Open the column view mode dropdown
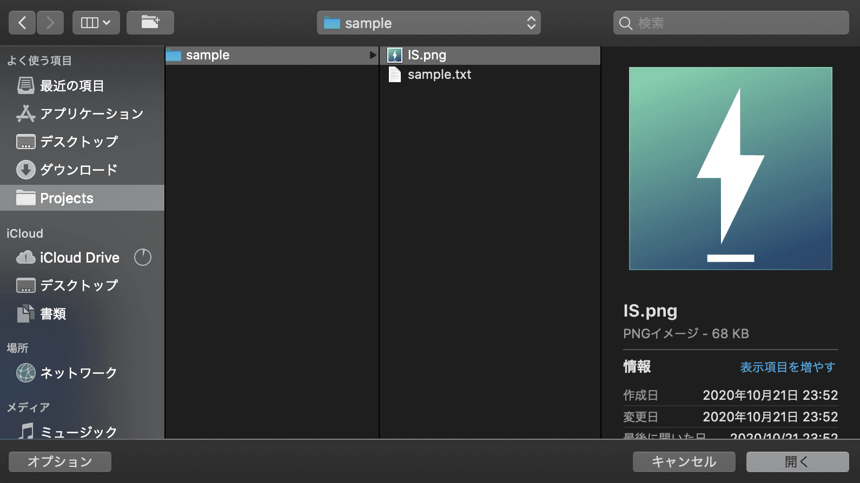 tap(96, 23)
